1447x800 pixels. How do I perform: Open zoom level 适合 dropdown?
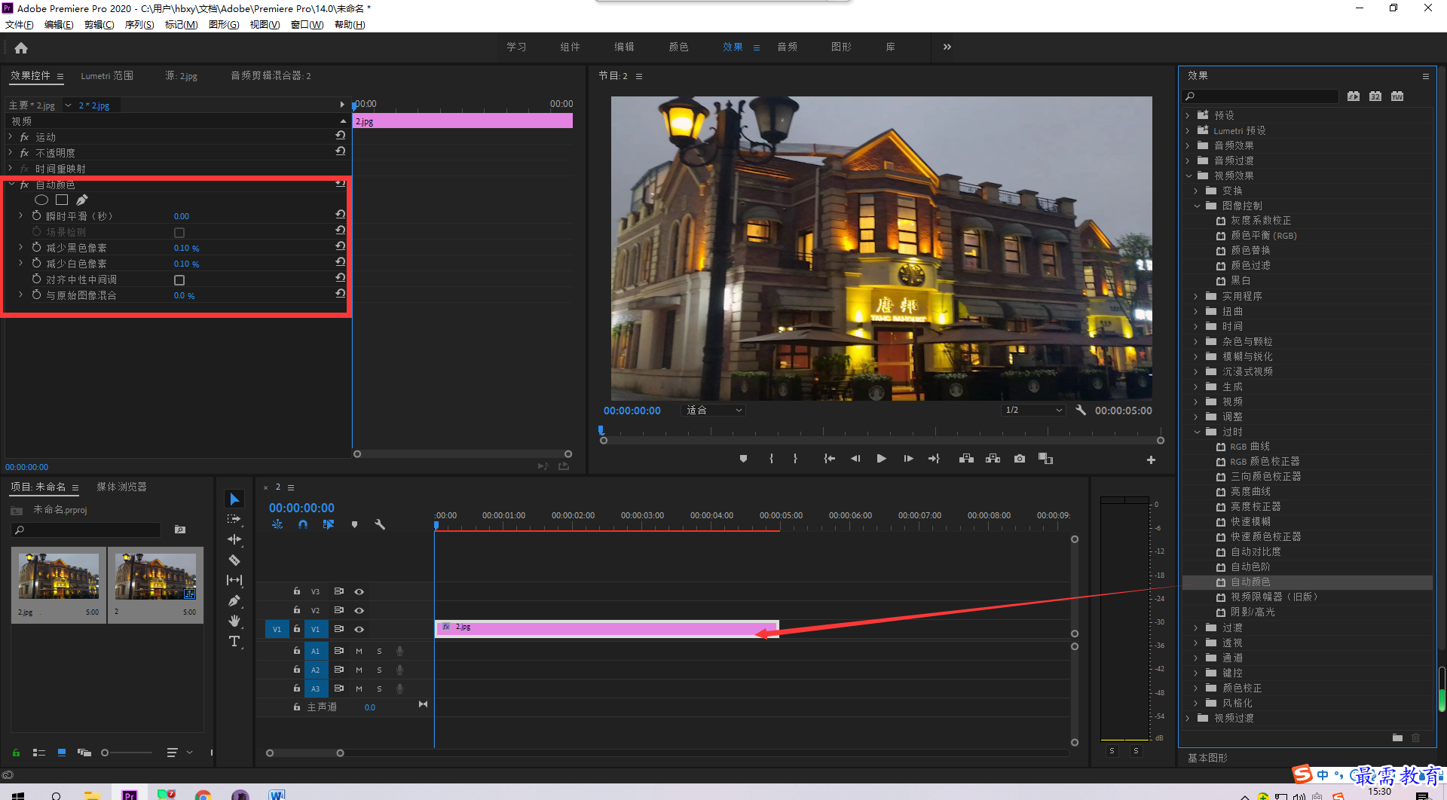[x=713, y=410]
